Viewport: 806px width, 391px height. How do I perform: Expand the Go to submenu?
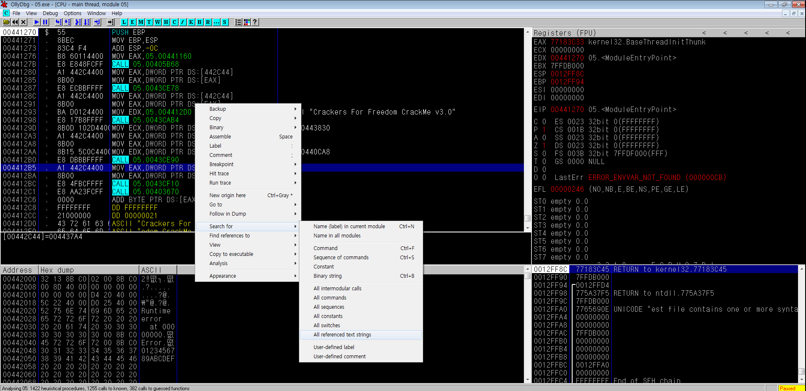(x=248, y=205)
